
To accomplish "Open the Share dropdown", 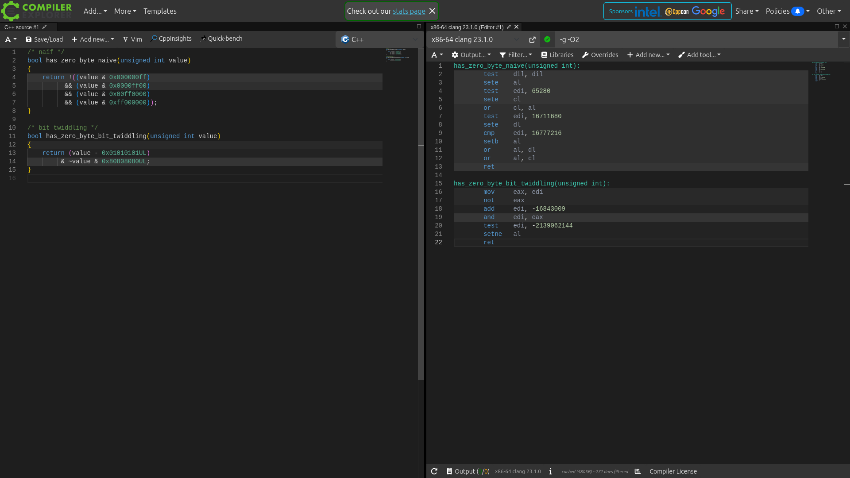I will tap(747, 11).
